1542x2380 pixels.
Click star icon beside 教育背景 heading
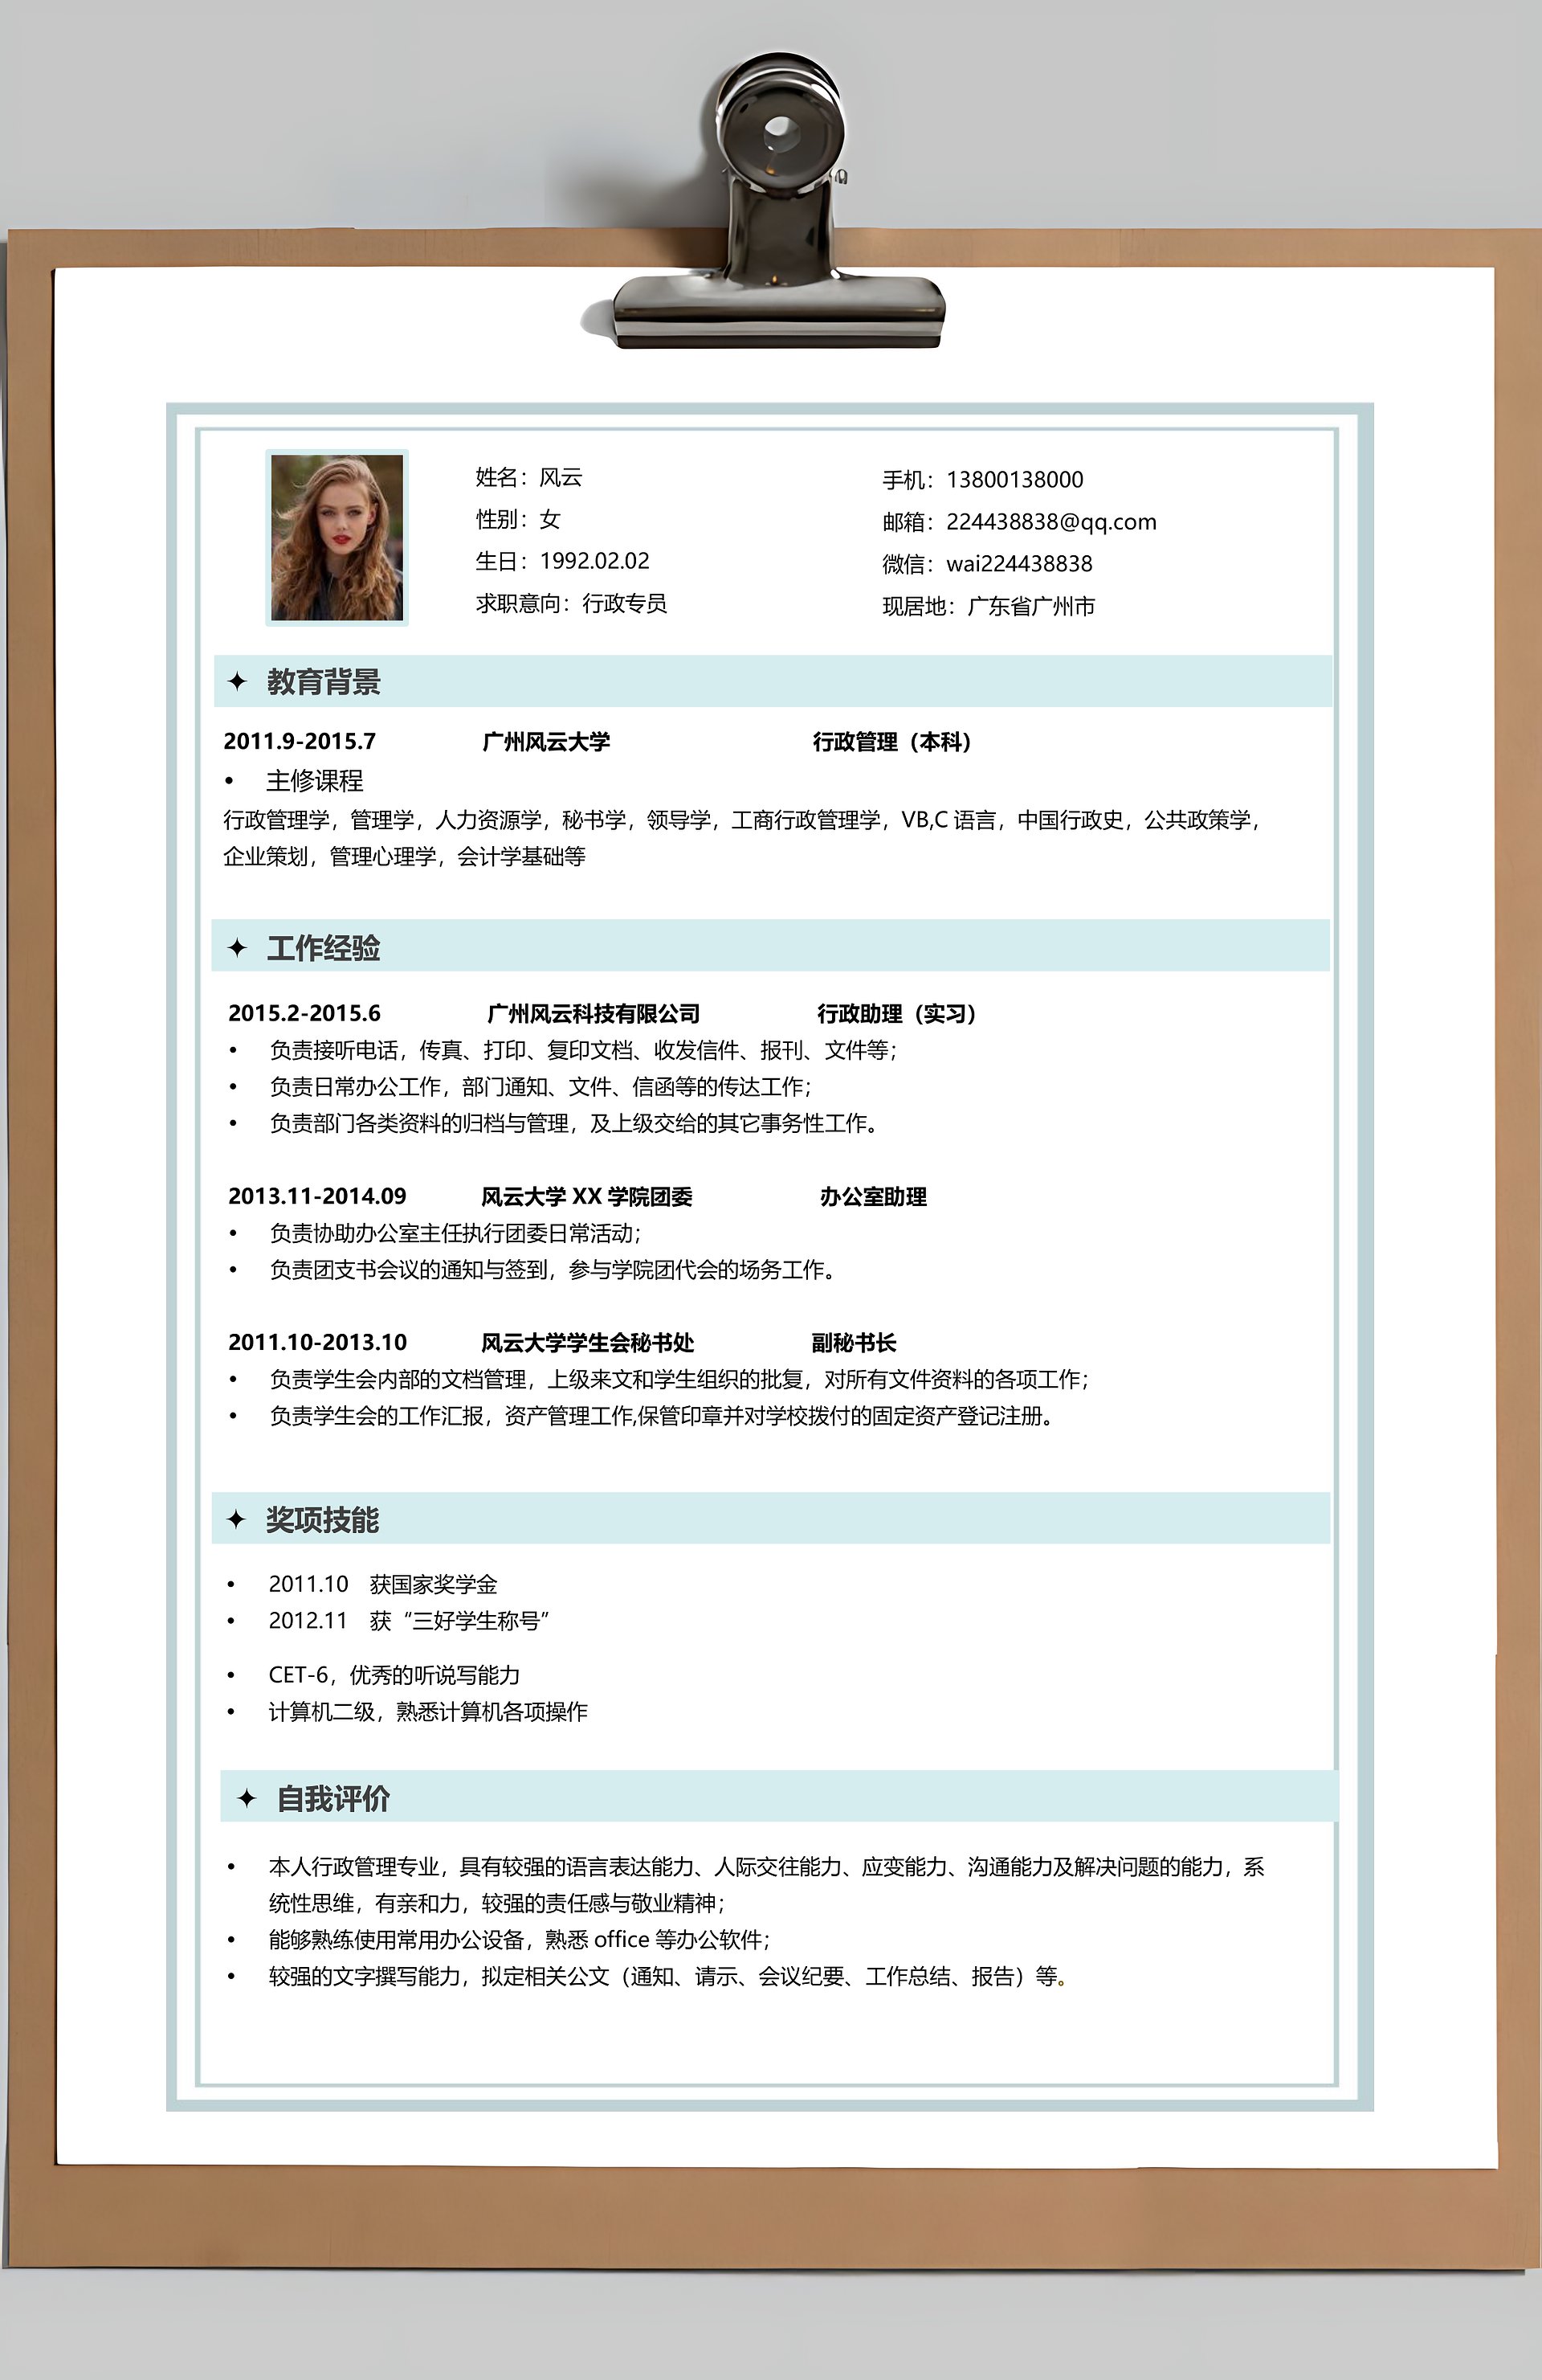[x=237, y=681]
